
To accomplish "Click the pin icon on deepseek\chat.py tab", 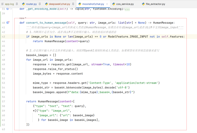I will pos(73,4).
